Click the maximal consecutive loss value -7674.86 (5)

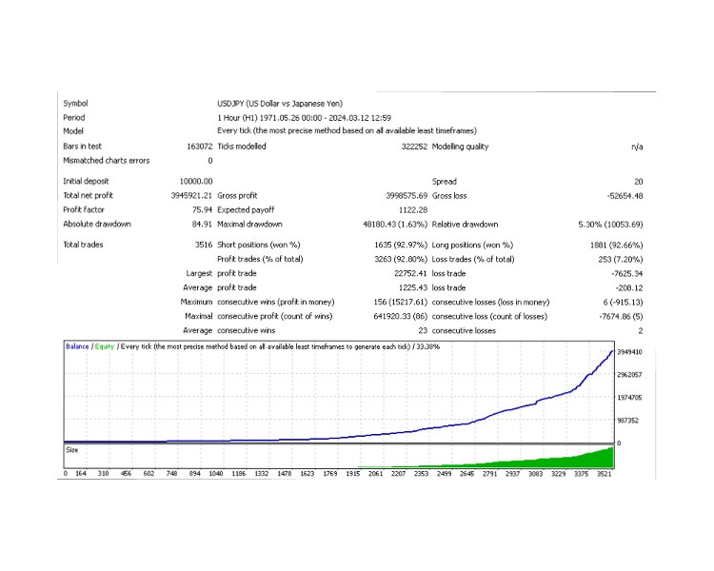tap(621, 317)
